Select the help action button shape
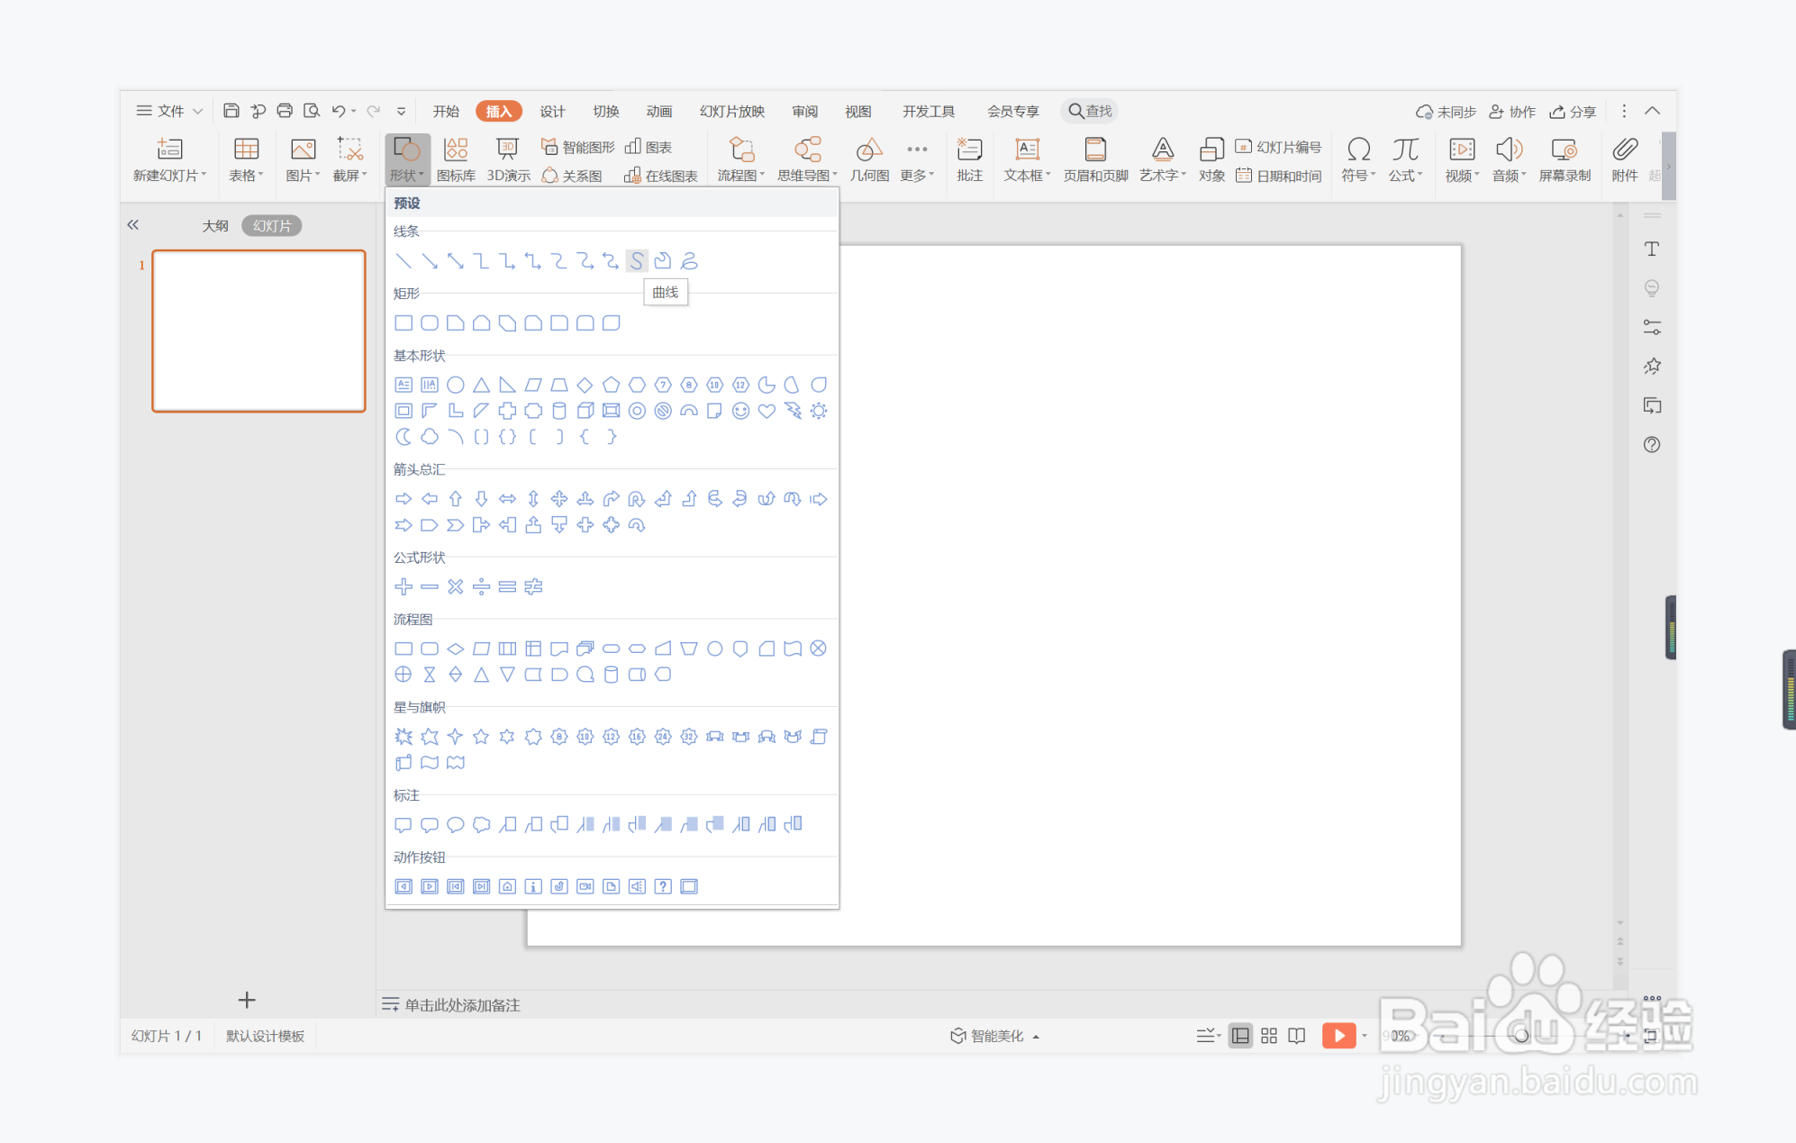Screen dimensions: 1796x1143 click(x=663, y=886)
